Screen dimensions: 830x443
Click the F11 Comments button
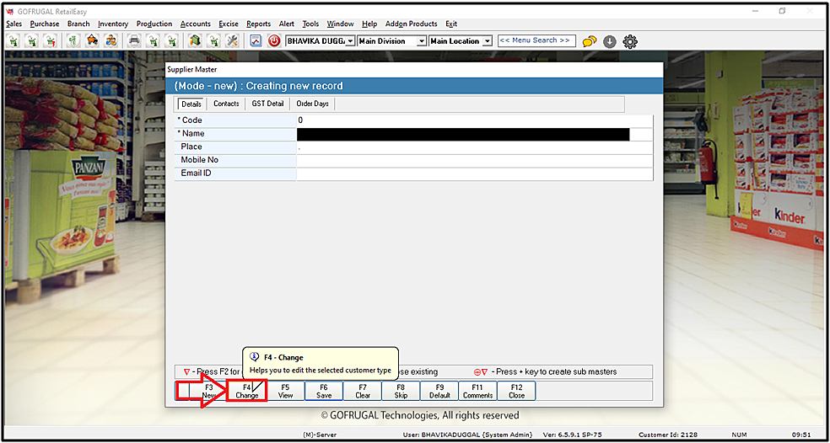(478, 391)
